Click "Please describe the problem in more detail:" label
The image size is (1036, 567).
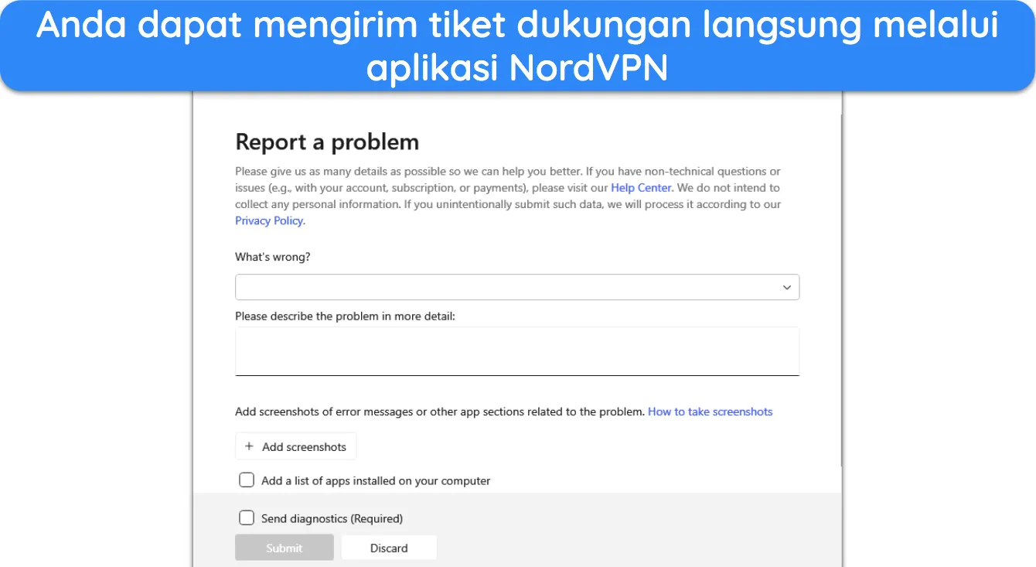[x=346, y=316]
